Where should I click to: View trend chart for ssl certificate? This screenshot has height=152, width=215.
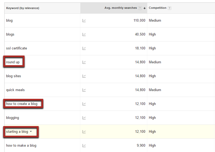point(84,48)
